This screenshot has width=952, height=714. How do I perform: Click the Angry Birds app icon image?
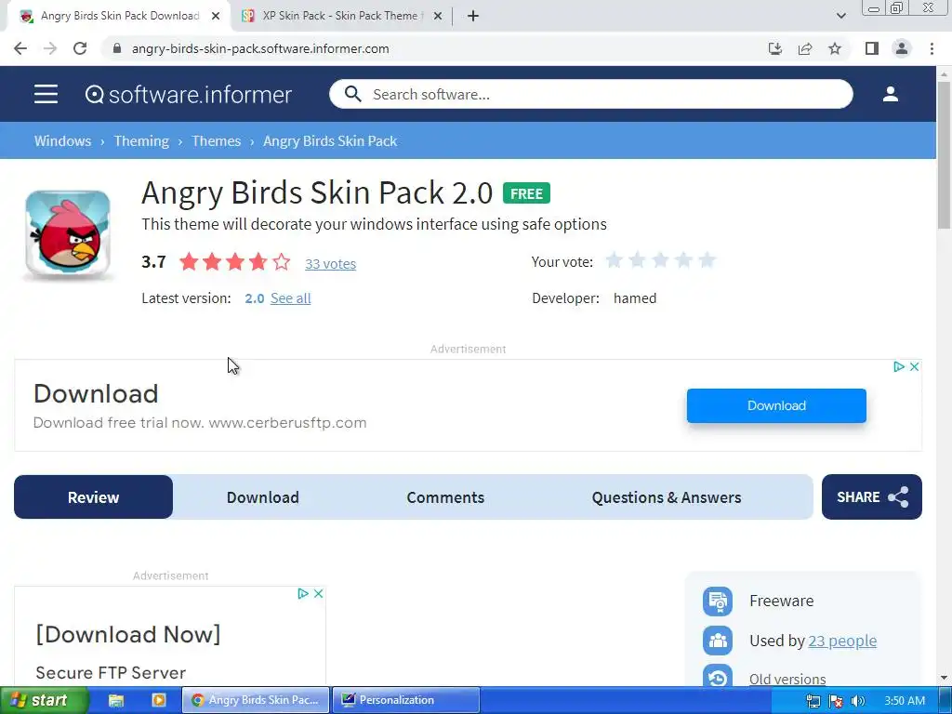pyautogui.click(x=68, y=235)
